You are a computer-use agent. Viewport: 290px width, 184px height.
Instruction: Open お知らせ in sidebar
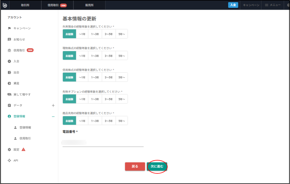[19, 39]
